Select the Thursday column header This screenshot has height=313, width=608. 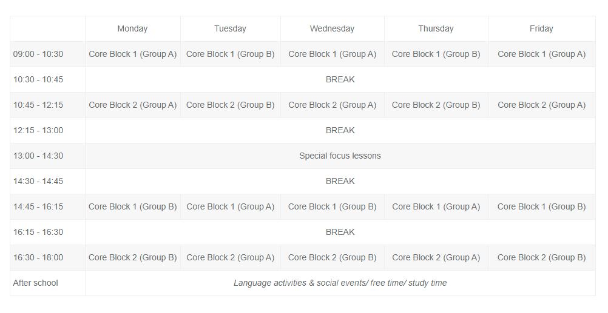pos(436,28)
